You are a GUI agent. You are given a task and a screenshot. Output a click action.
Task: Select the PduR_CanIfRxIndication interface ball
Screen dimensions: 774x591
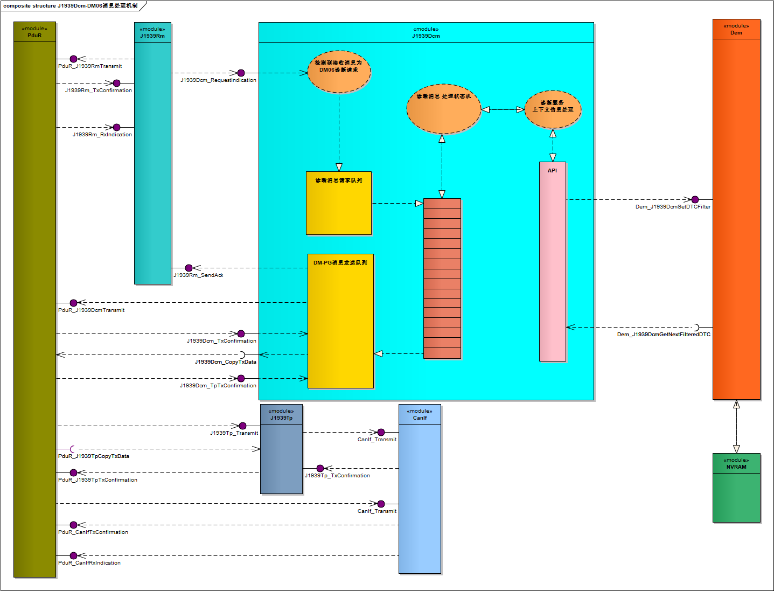coord(74,555)
